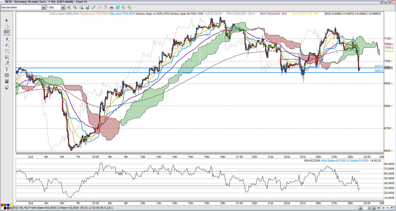Click the blue arrow marker tool
Screen dimensions: 396x211
7,39
